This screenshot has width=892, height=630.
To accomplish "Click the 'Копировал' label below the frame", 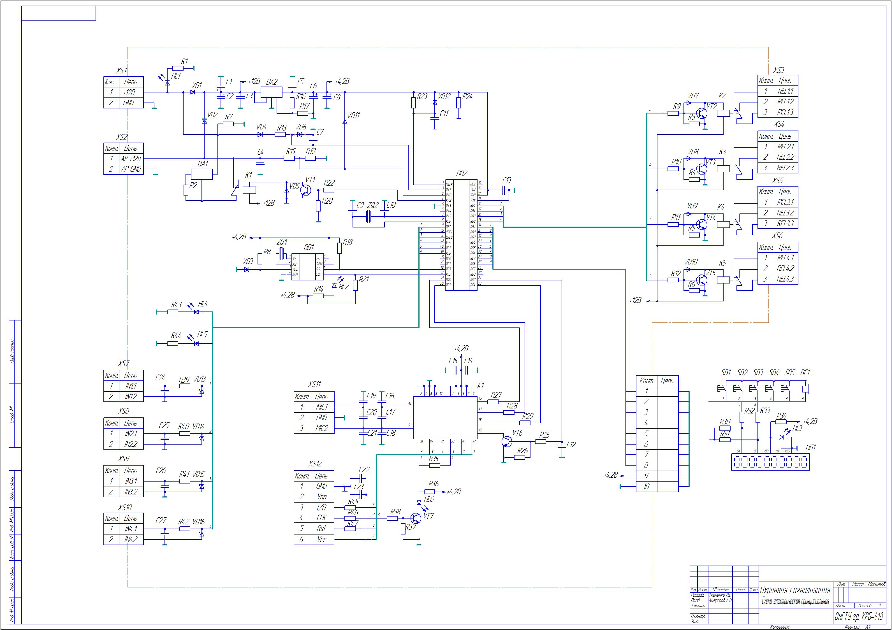I will tap(780, 627).
